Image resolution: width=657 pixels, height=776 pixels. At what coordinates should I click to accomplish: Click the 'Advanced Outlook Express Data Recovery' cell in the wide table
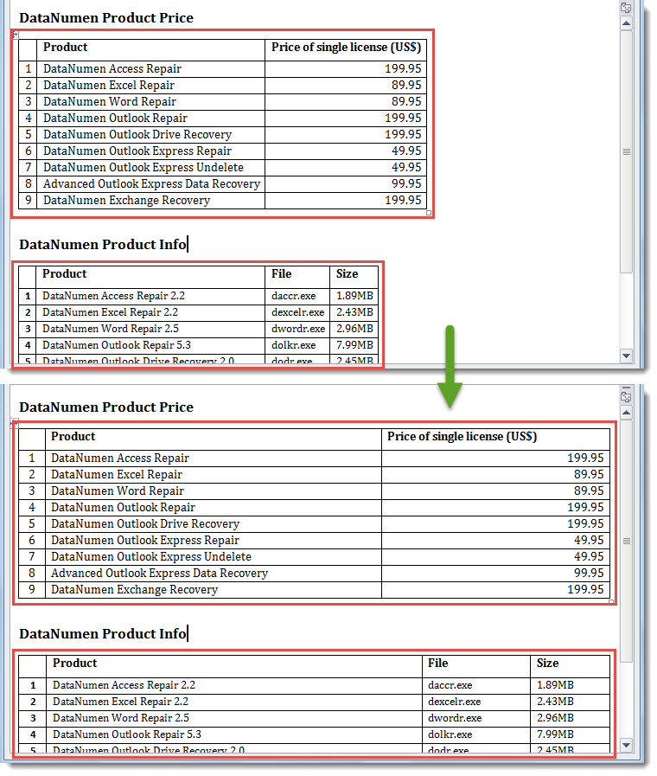(x=159, y=574)
